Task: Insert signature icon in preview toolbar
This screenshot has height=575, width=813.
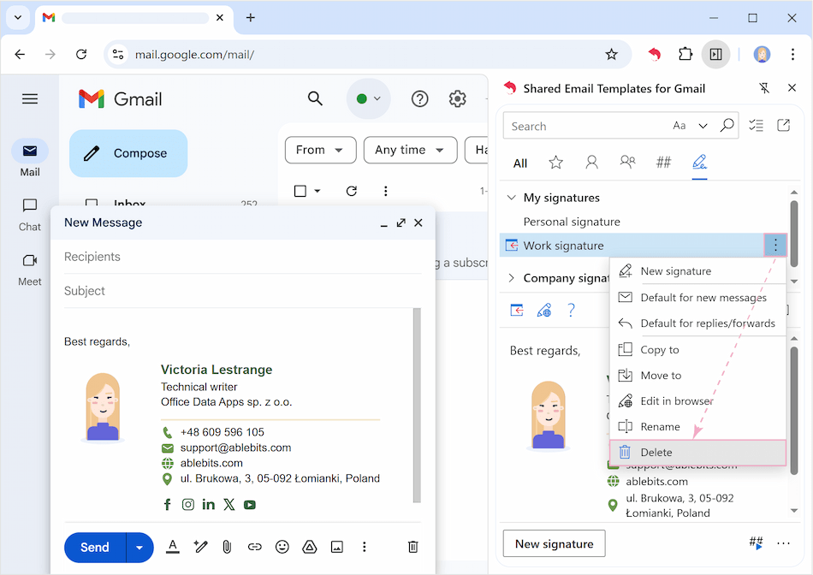Action: 517,310
